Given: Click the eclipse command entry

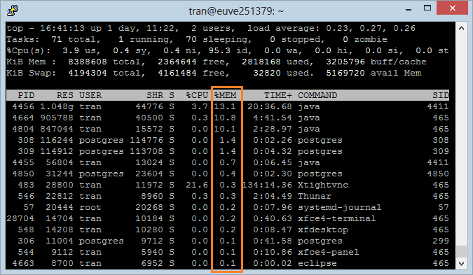Looking at the screenshot, I should 317,264.
